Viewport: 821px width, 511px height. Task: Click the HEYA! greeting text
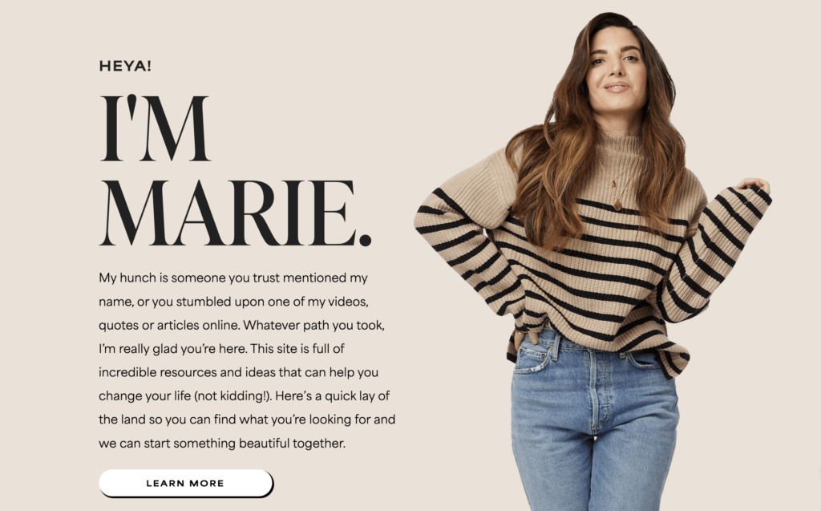[x=125, y=66]
